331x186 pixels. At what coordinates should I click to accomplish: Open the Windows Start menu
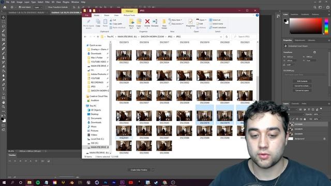click(x=4, y=182)
